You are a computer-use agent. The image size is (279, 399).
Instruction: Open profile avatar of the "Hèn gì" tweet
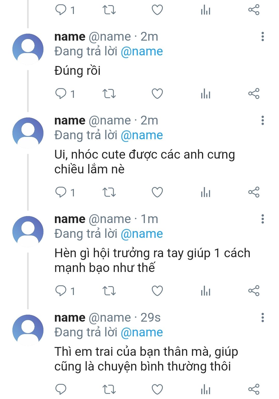[28, 232]
